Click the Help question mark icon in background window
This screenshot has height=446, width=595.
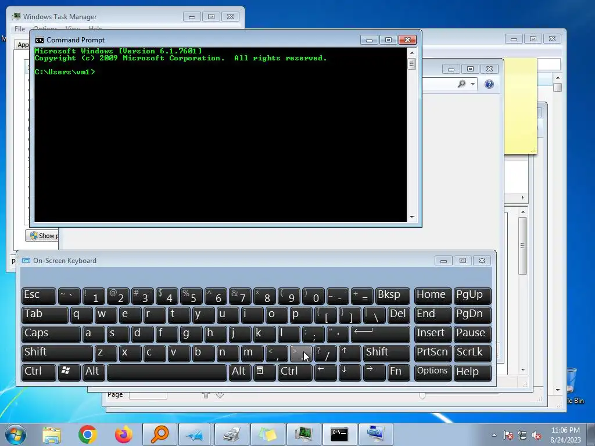click(489, 84)
